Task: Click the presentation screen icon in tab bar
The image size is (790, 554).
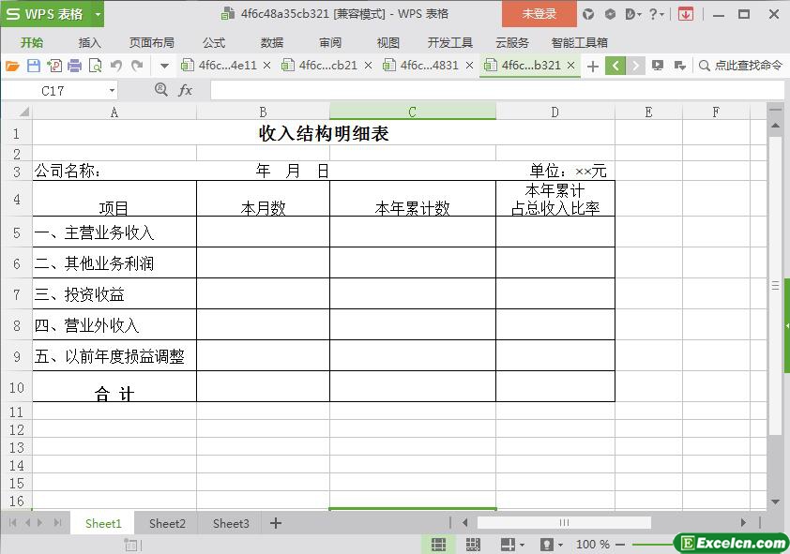Action: [x=657, y=66]
